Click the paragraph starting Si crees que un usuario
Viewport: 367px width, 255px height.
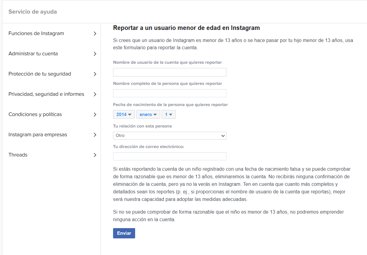click(233, 44)
